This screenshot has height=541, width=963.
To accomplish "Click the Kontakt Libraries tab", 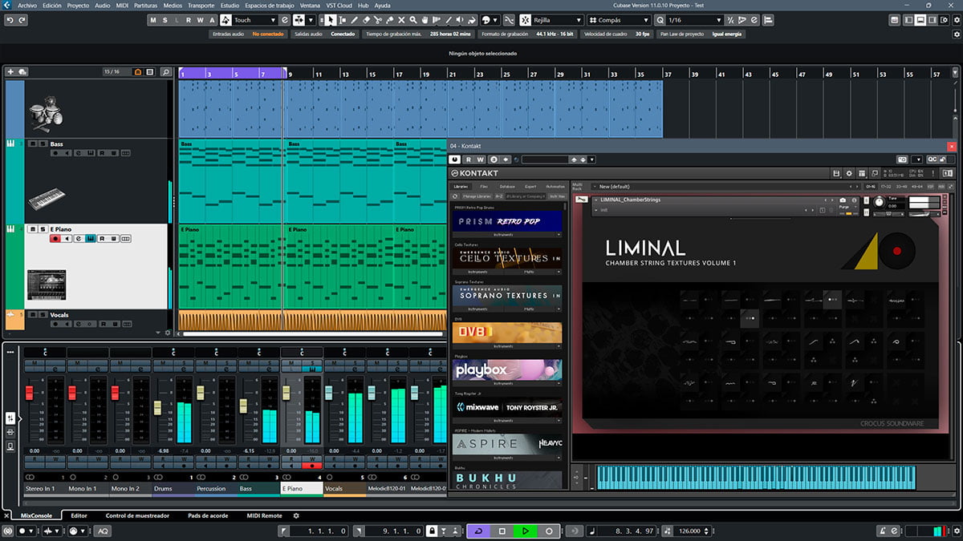I will coord(461,187).
